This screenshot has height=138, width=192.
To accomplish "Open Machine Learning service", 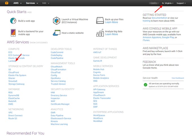I will click(x=59, y=124).
